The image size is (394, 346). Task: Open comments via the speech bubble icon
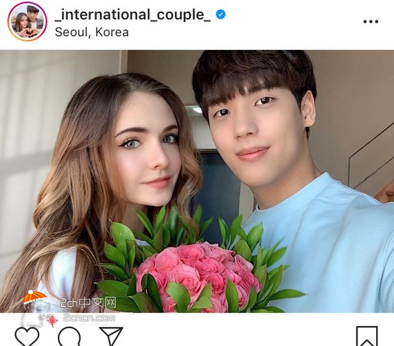[70, 336]
